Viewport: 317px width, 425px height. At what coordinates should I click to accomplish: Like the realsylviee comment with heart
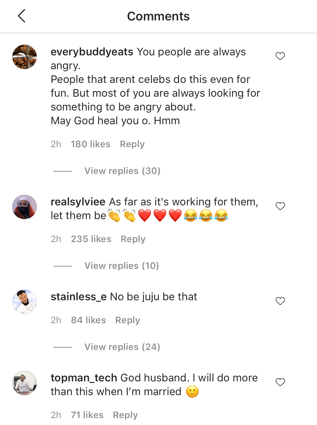point(280,206)
